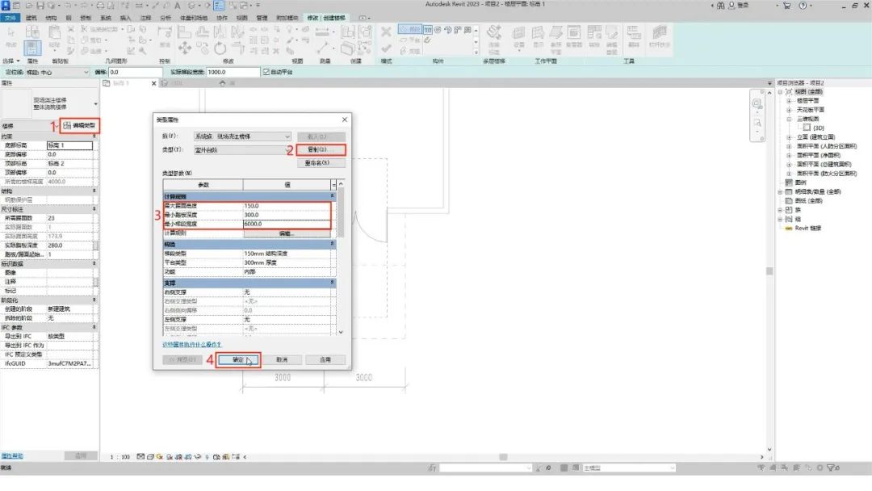Click the Print icon in the quick access toolbar
Screen dimensions: 872x491
click(x=100, y=6)
